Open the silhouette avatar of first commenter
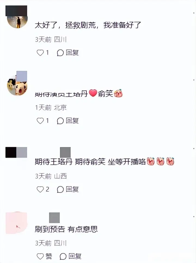Screen dimensions: 196x263 click(x=18, y=19)
